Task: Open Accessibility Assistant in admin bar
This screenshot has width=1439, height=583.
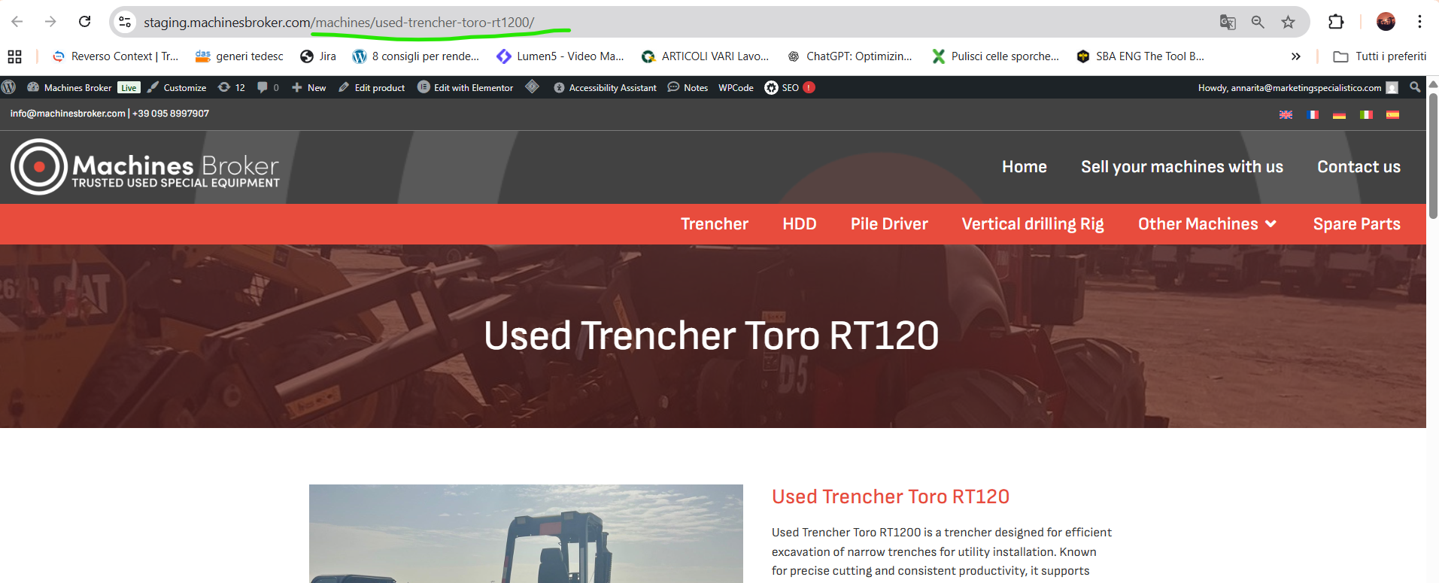Action: pyautogui.click(x=605, y=87)
